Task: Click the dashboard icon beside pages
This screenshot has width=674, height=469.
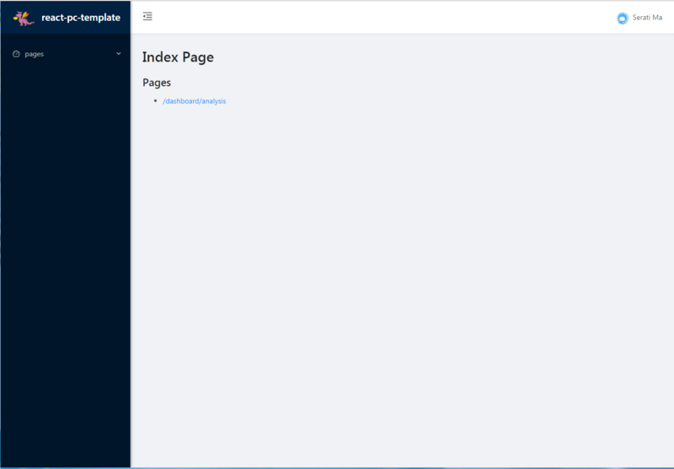Action: click(x=16, y=54)
